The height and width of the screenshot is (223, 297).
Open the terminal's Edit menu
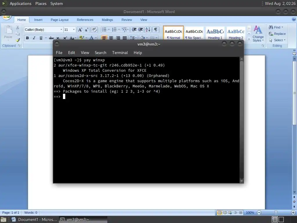[71, 53]
